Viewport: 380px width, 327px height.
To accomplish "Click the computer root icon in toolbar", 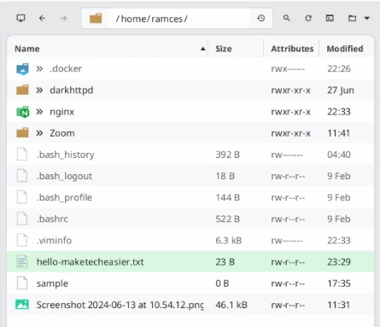I will pos(20,19).
